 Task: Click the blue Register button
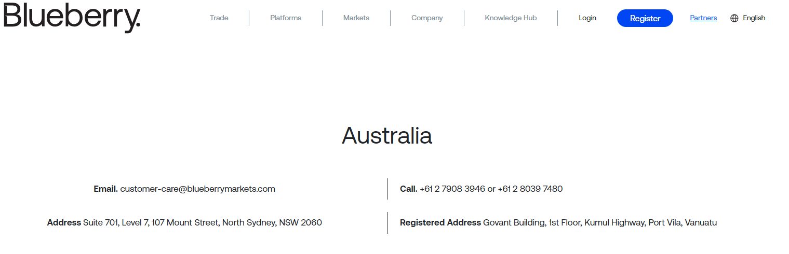(x=645, y=18)
